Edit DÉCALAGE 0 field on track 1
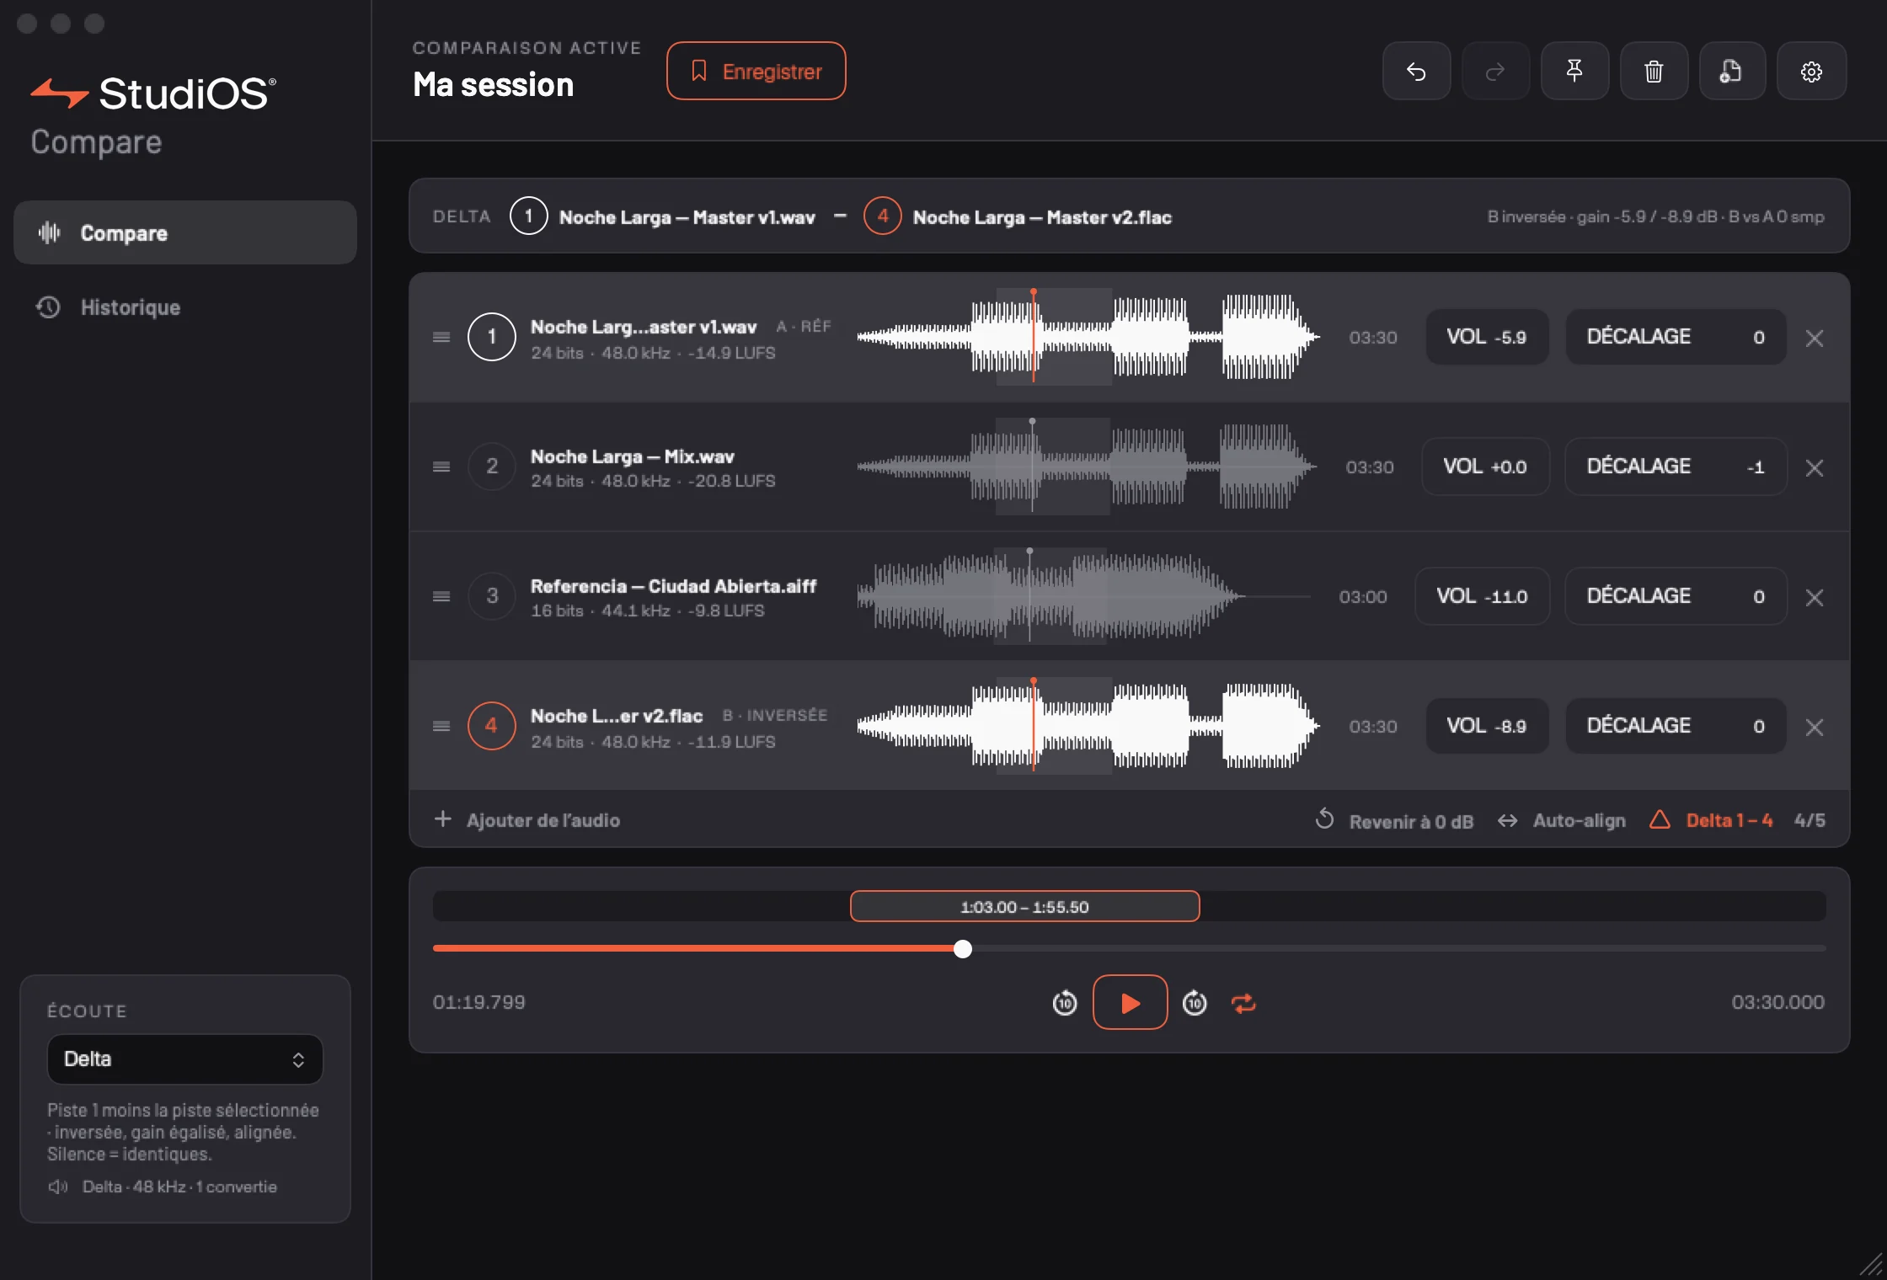1887x1280 pixels. tap(1676, 337)
